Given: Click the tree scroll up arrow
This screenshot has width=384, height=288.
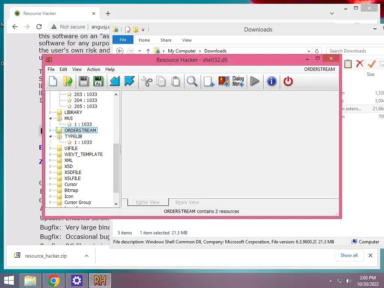Looking at the screenshot, I should pyautogui.click(x=116, y=94).
